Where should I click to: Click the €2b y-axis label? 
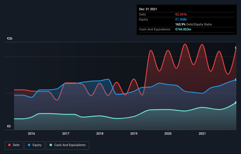(10, 38)
